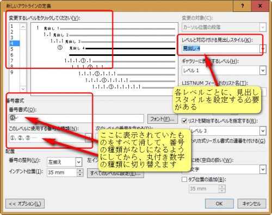Image resolution: width=272 pixels, height=215 pixels.
Task: Click the キャンセル button
Action: tap(252, 204)
